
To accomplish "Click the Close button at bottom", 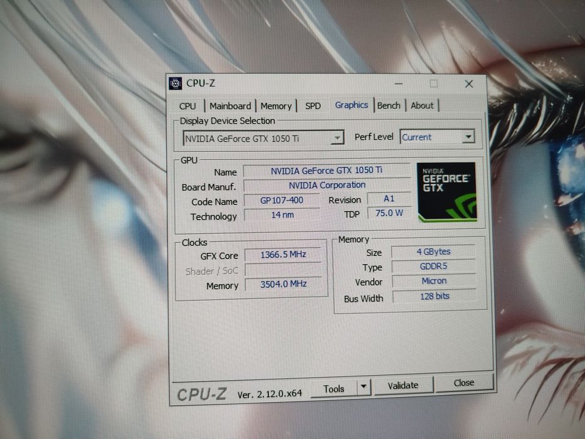I will (x=464, y=383).
